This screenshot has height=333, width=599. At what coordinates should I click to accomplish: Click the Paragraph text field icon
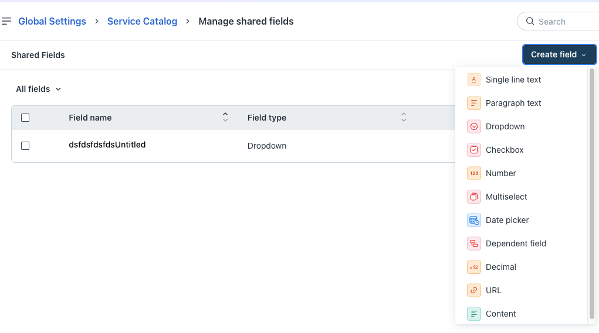pos(473,103)
